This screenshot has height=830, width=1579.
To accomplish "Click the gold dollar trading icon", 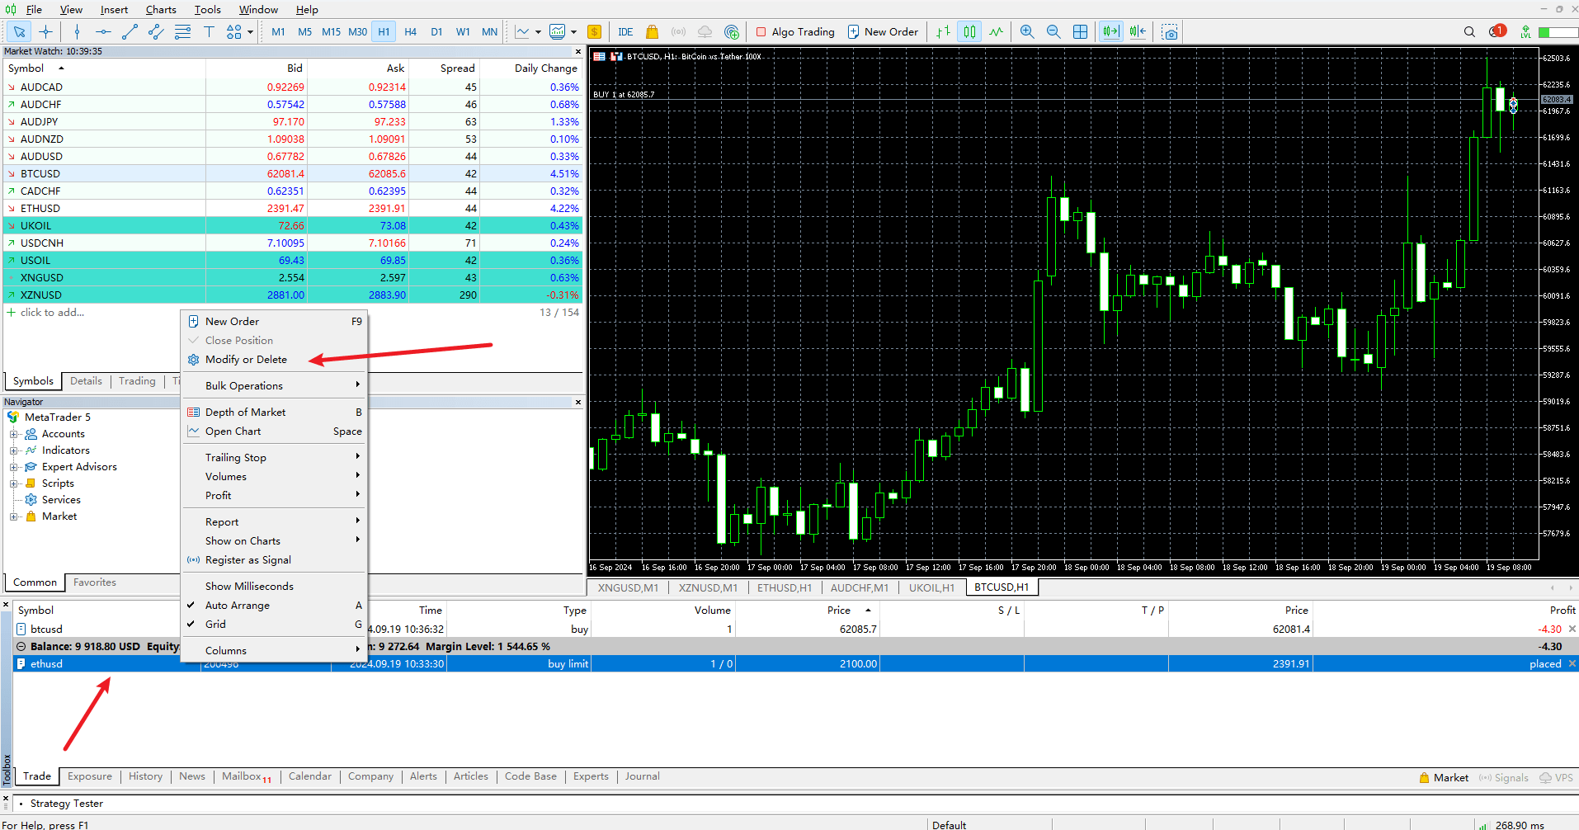I will 594,32.
